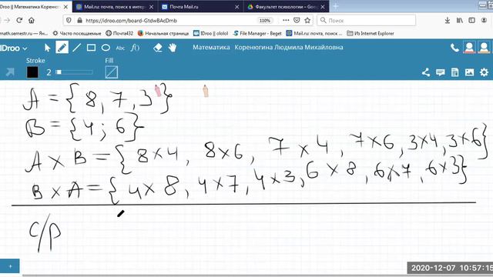The width and height of the screenshot is (493, 277).
Task: Close the Почта Mail.ru tab
Action: (x=236, y=7)
